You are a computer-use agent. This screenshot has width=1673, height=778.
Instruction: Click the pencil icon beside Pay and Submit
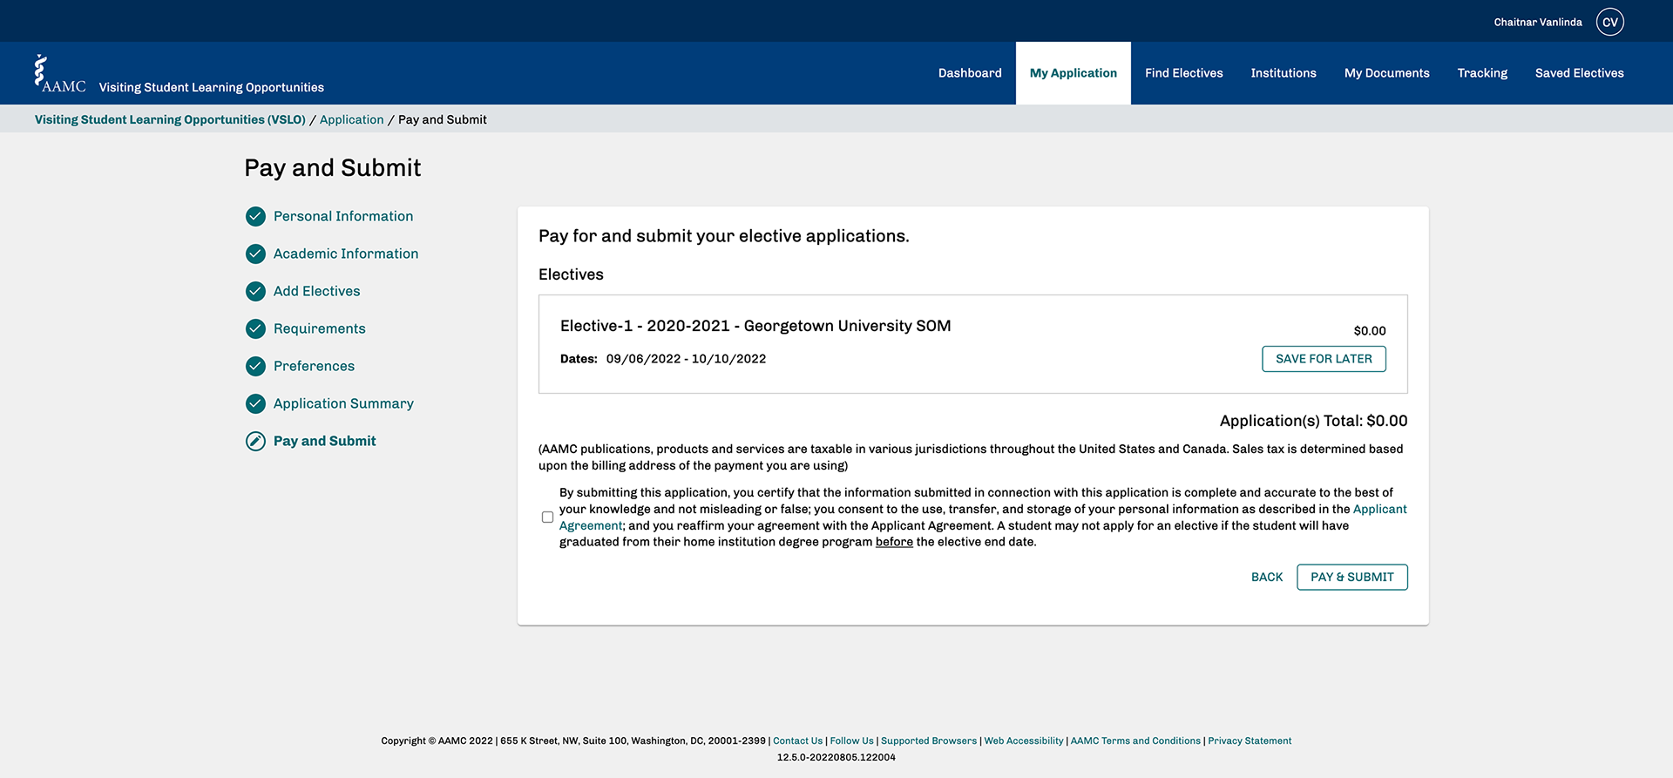coord(255,441)
